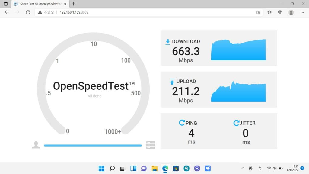Click the user silhouette icon
This screenshot has height=174, width=309.
(36, 145)
